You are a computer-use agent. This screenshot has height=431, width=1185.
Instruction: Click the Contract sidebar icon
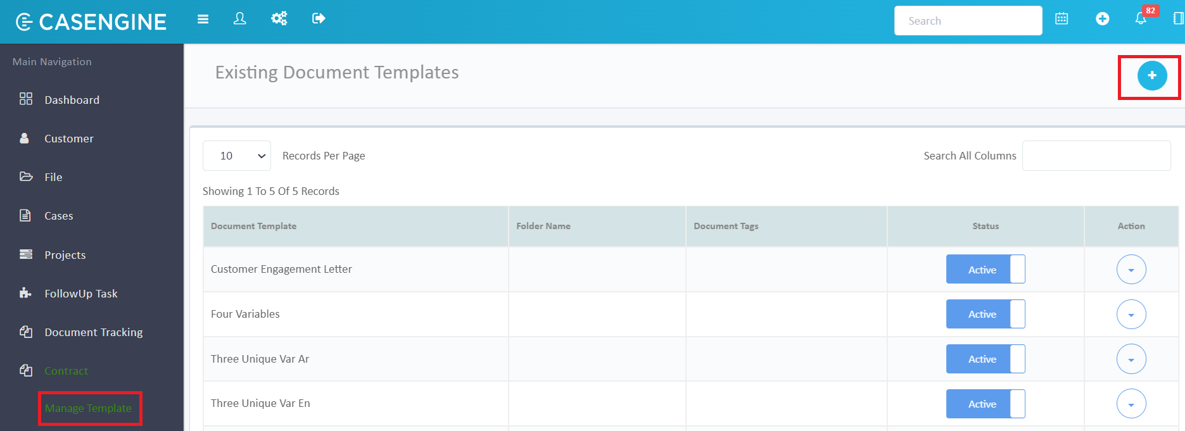coord(26,370)
